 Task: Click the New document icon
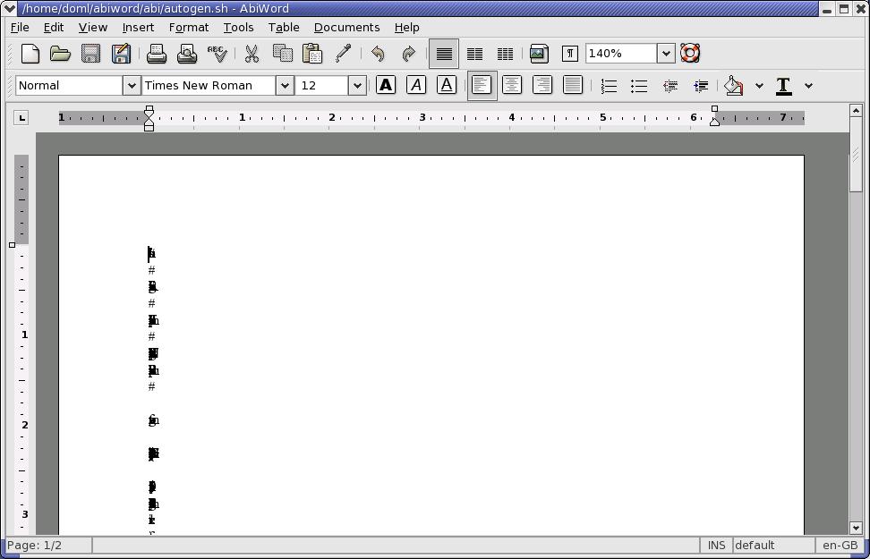click(30, 54)
